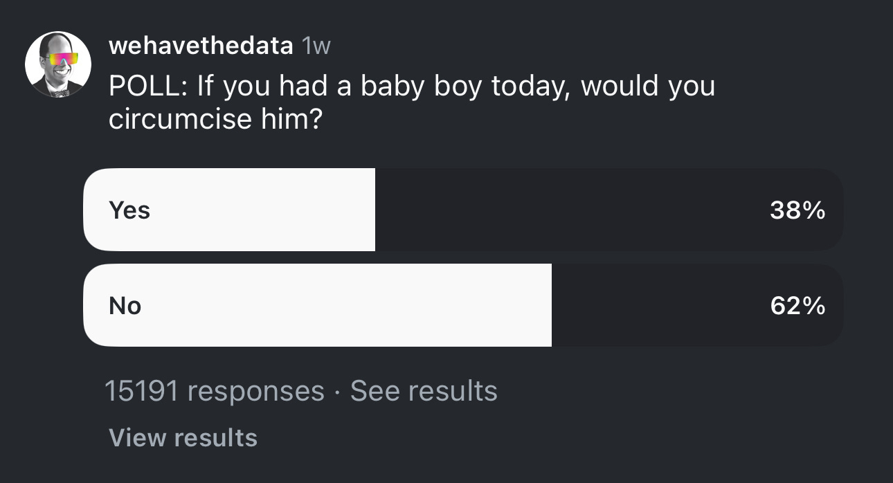The width and height of the screenshot is (893, 483).
Task: Click the 62% result percentage
Action: [797, 305]
